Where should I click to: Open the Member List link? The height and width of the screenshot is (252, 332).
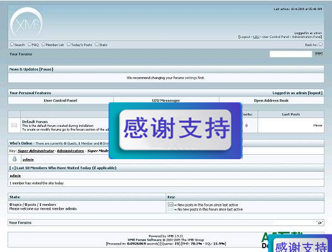55,45
